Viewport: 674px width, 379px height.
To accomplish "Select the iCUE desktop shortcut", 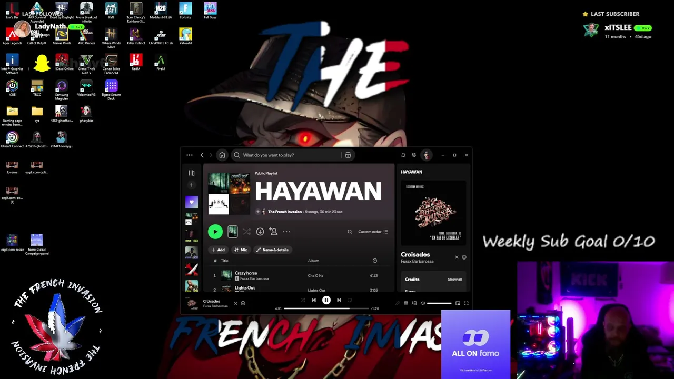I will [x=12, y=88].
